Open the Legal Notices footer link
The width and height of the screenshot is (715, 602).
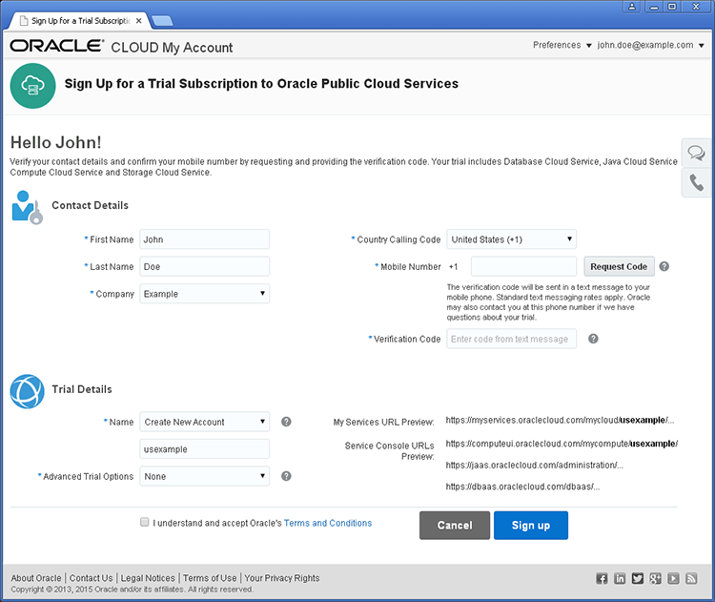point(148,578)
